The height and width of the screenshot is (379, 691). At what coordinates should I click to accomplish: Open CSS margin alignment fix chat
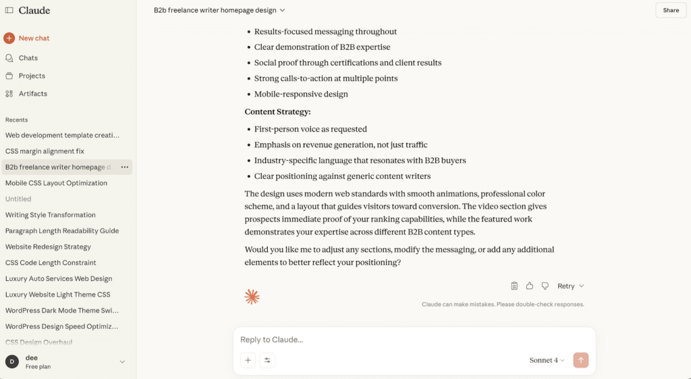[x=45, y=151]
